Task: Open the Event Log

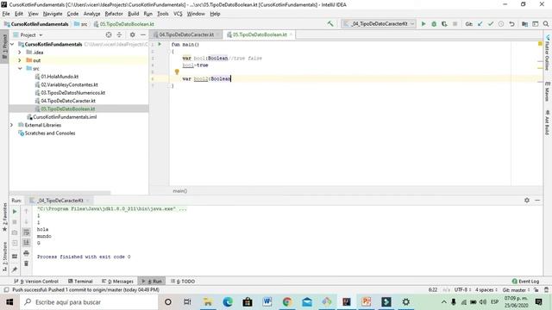Action: [x=525, y=282]
